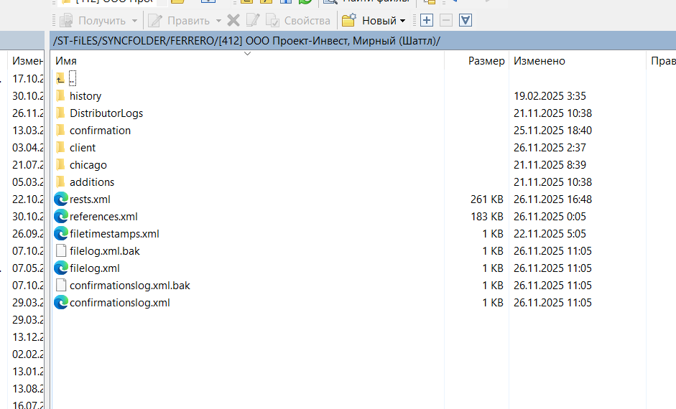Click the date 25.11.2025 18:40

(x=552, y=131)
